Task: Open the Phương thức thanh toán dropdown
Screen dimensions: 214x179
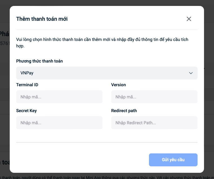Action: [107, 73]
